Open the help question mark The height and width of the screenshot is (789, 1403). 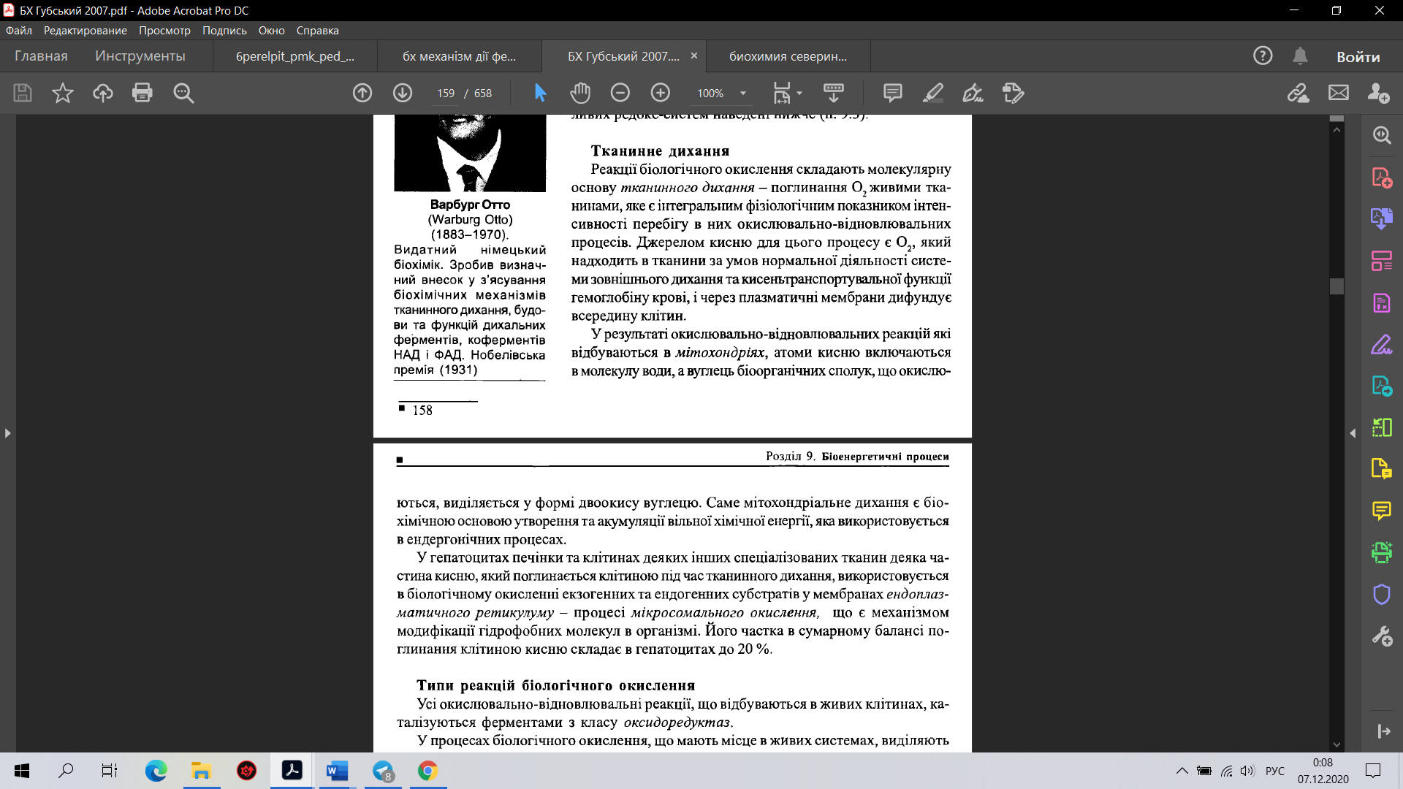tap(1263, 56)
